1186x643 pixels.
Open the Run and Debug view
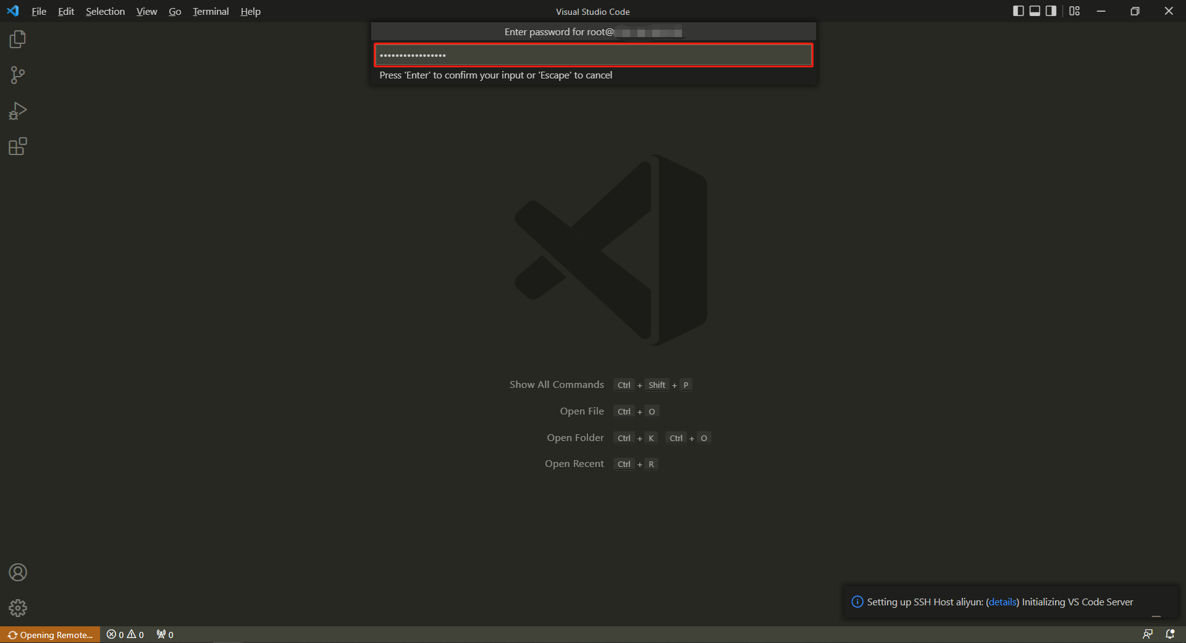coord(17,111)
